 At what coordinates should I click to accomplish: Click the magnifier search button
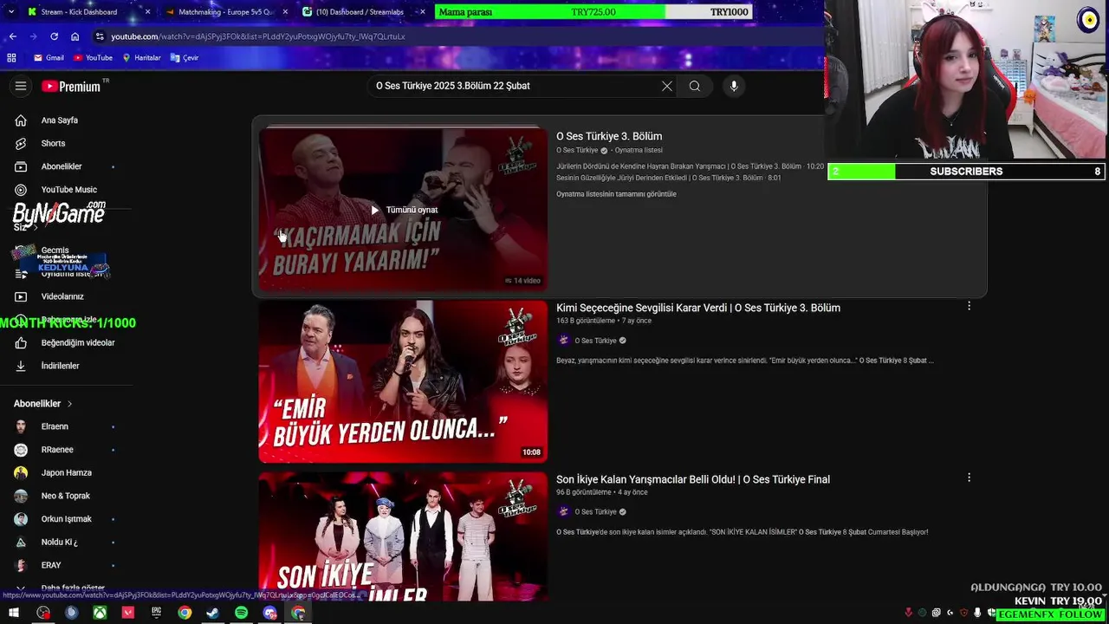[x=694, y=86]
